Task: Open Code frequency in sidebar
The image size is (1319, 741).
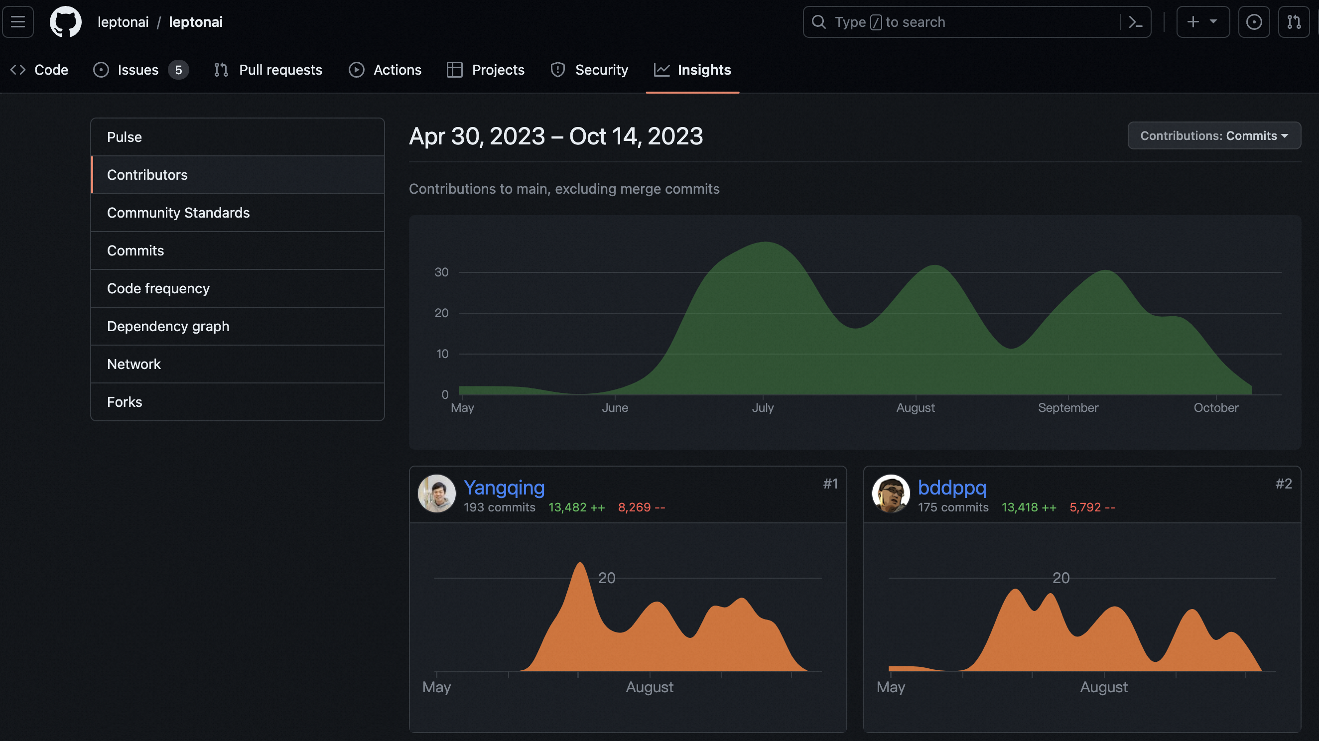Action: point(158,289)
